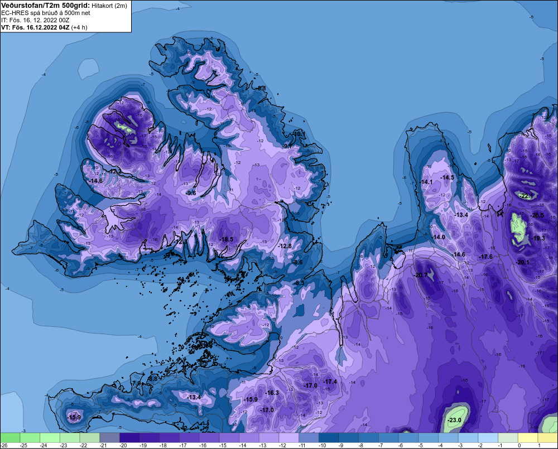
Task: Click the pale yellow legend swatch labeled 0
Action: coord(528,437)
